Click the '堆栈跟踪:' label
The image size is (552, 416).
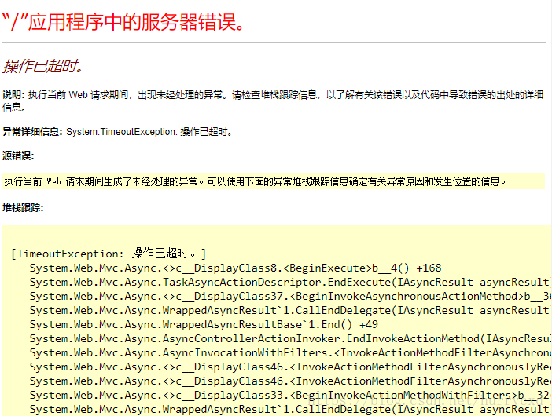pyautogui.click(x=23, y=208)
